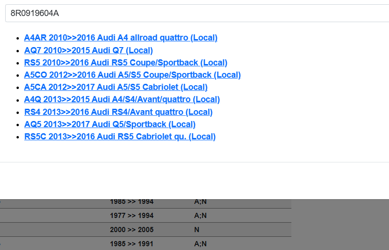Click the 1977 >> 1994 table cell
Screen dimensions: 389x250
(x=132, y=216)
